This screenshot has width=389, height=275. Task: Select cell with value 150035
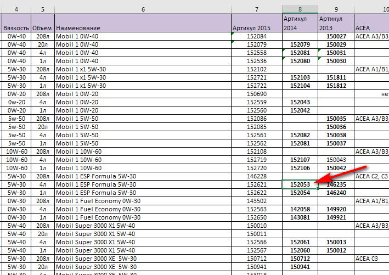pos(336,119)
